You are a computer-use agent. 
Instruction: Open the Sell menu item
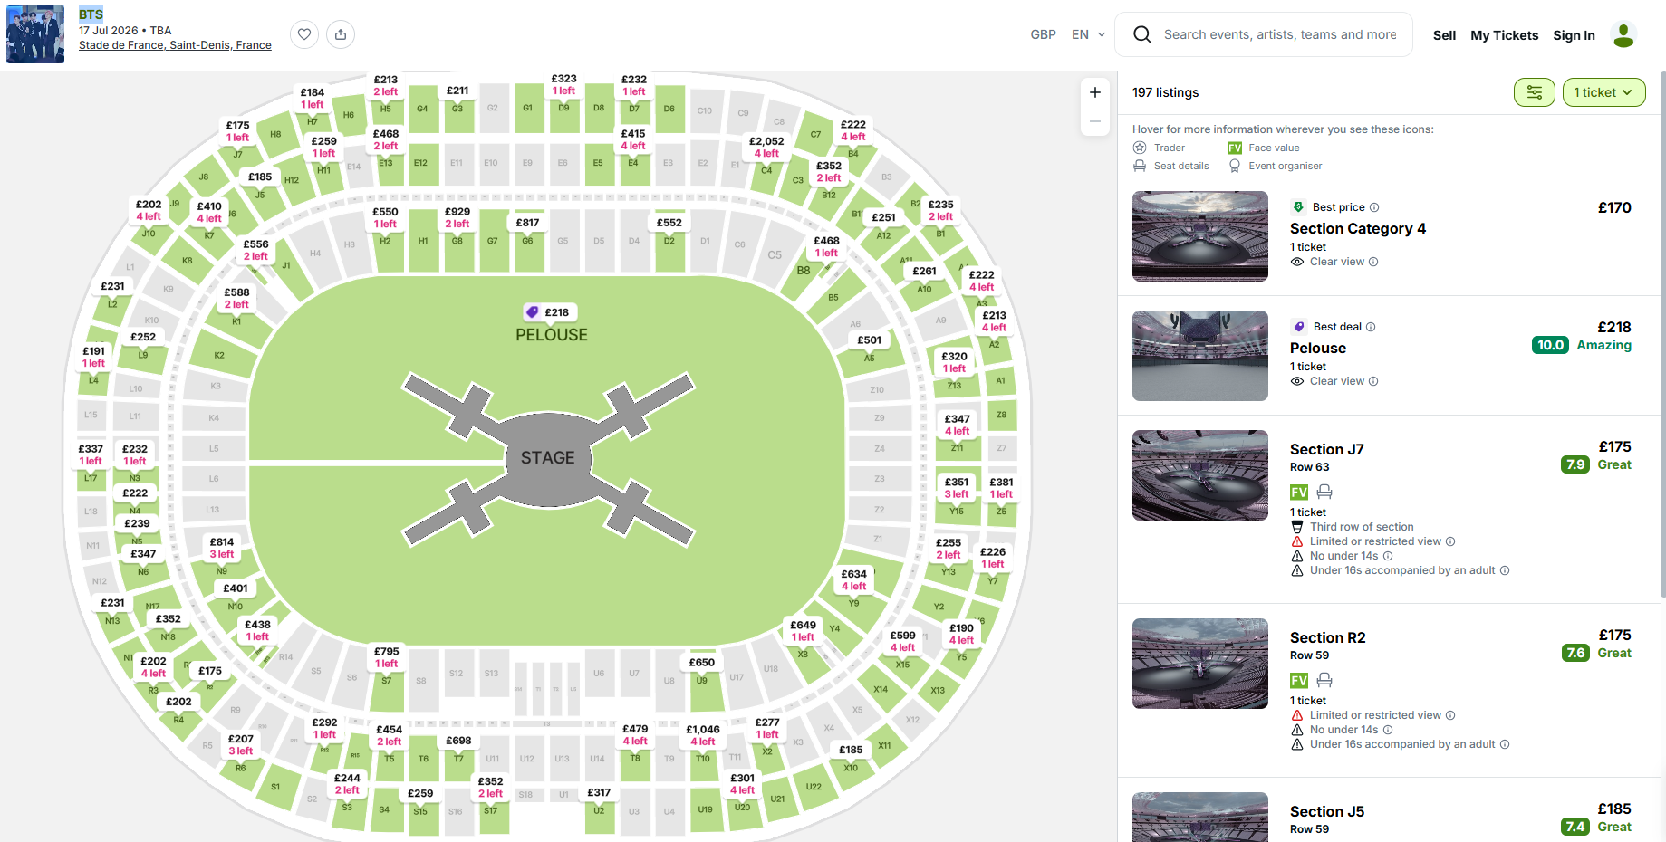(1444, 35)
